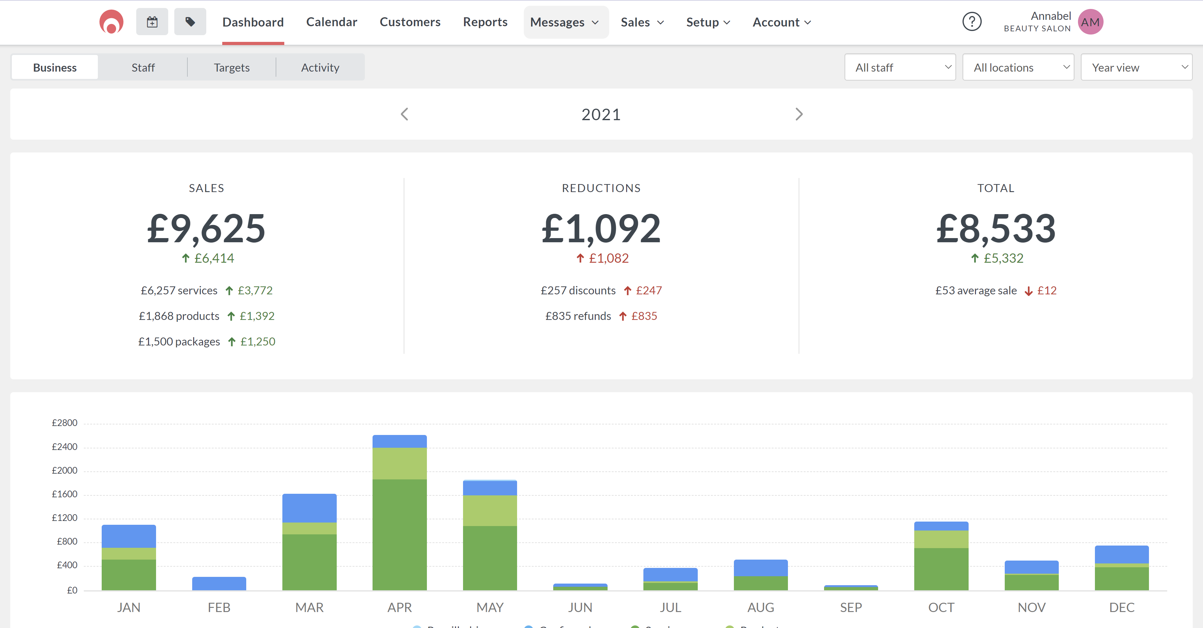Click the JAN bar in the chart
This screenshot has width=1203, height=628.
(x=129, y=558)
